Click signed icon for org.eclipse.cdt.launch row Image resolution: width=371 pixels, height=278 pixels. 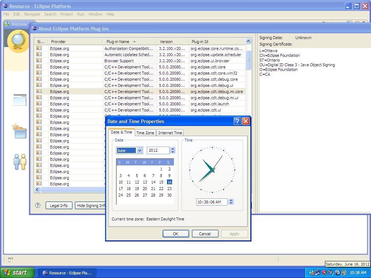pos(39,104)
